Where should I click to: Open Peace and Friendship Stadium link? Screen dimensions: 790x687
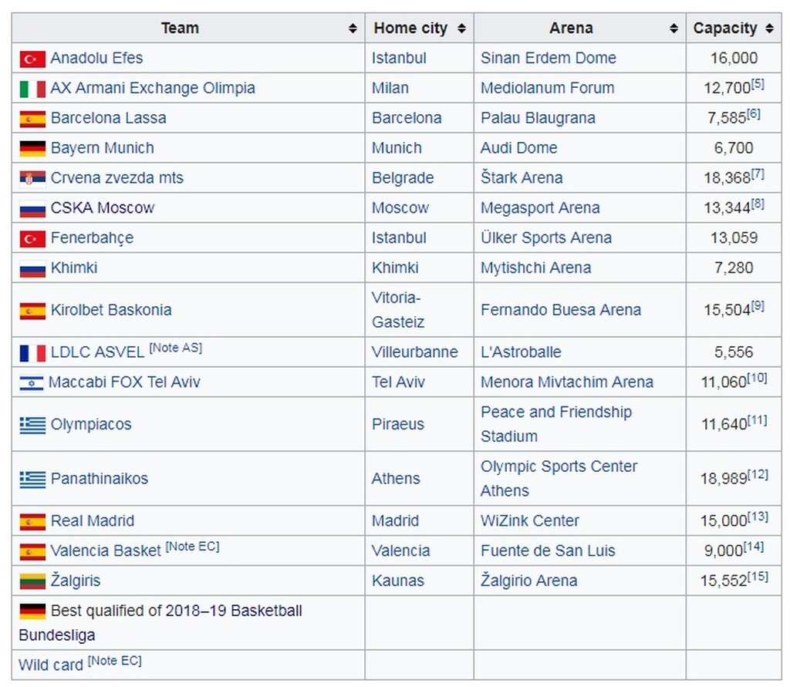[x=556, y=424]
